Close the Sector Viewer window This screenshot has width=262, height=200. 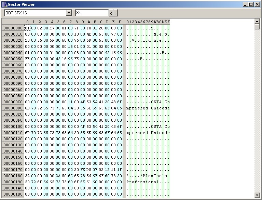[x=257, y=4]
